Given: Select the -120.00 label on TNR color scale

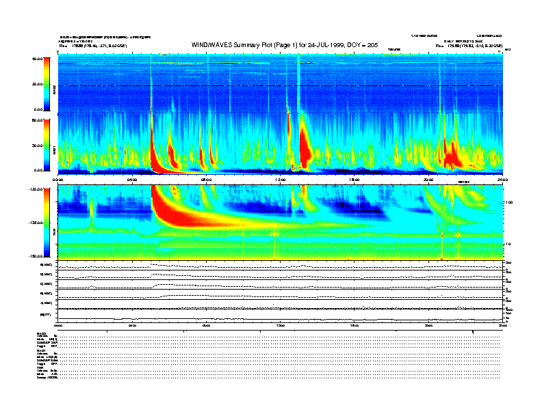Looking at the screenshot, I should 36,189.
